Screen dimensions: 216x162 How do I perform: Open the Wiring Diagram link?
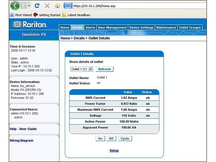pos(21,140)
